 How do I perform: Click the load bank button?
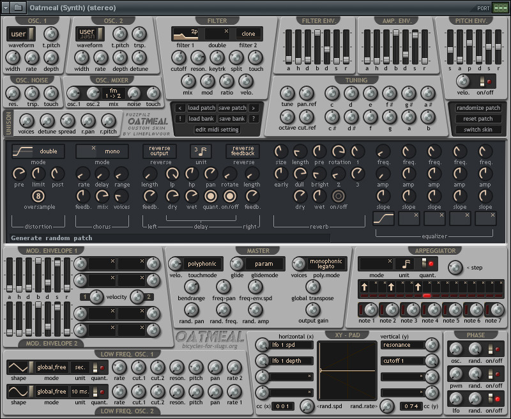pyautogui.click(x=201, y=119)
